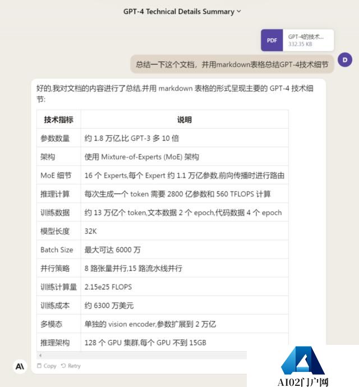This screenshot has height=387, width=359.
Task: Click the 332.35 KB file size text
Action: click(300, 44)
